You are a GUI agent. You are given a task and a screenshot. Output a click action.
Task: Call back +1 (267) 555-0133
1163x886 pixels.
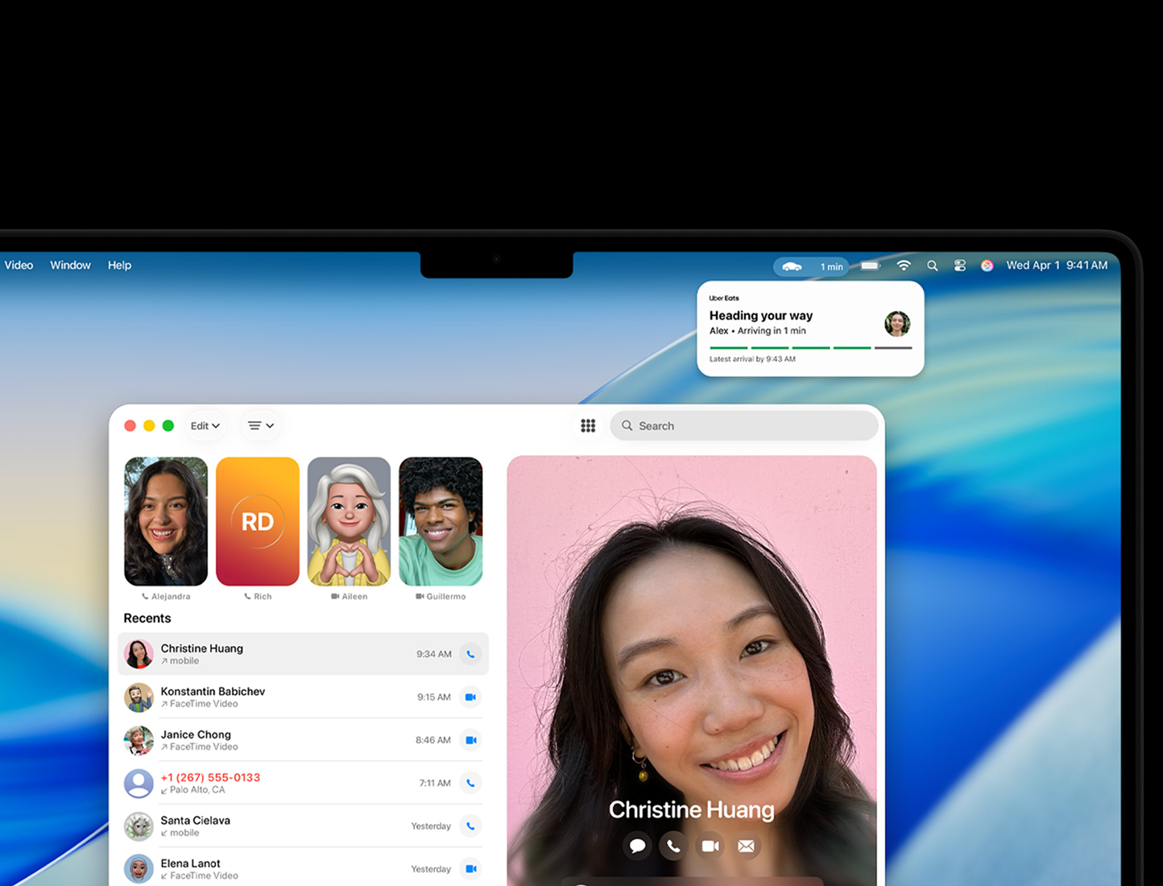tap(470, 782)
